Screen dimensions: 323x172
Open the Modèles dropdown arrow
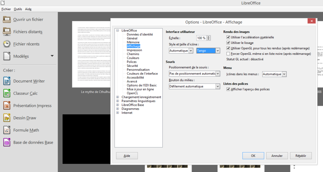[x=52, y=56]
